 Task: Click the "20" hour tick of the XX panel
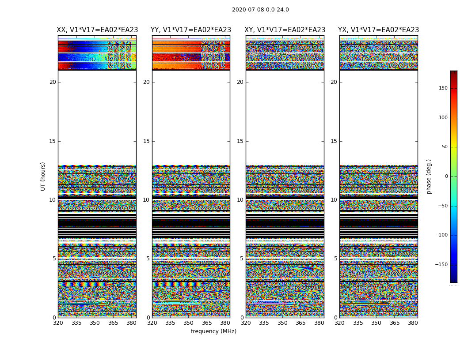(53, 83)
